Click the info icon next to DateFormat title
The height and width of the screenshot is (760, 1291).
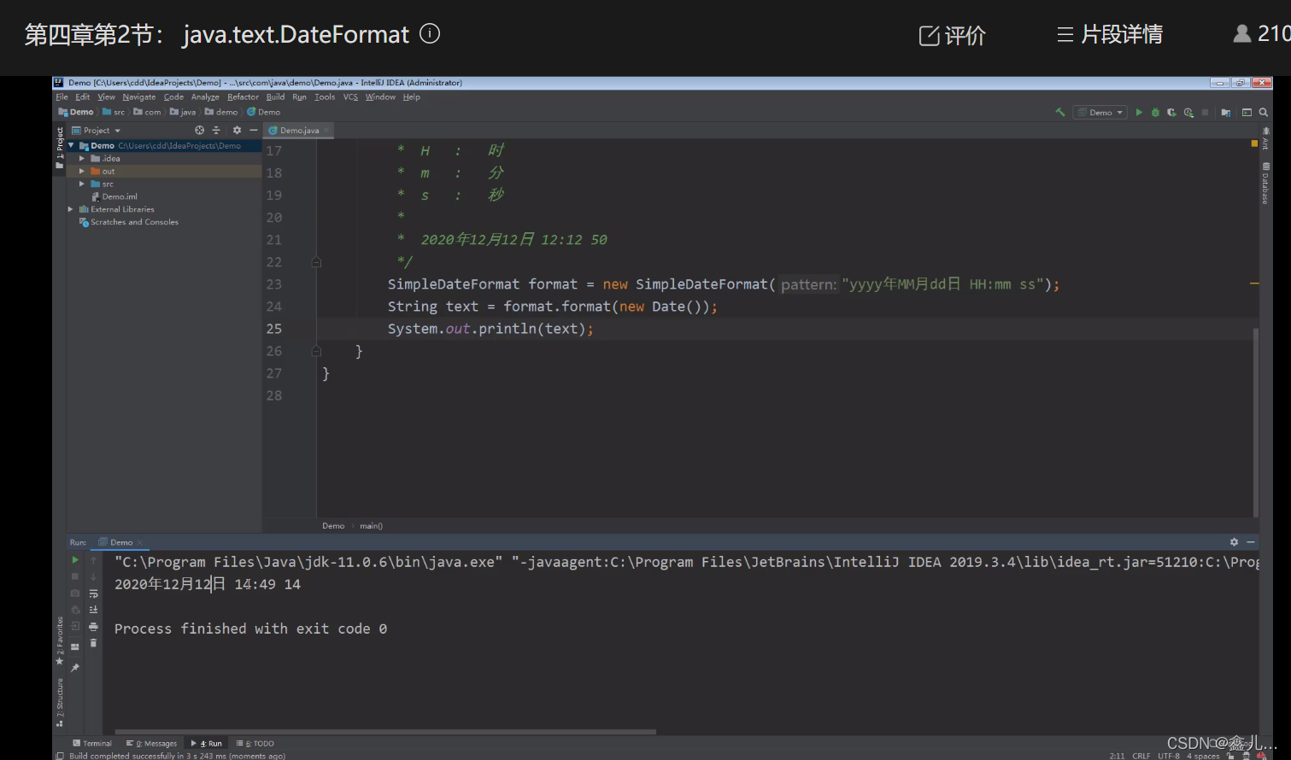click(x=430, y=33)
